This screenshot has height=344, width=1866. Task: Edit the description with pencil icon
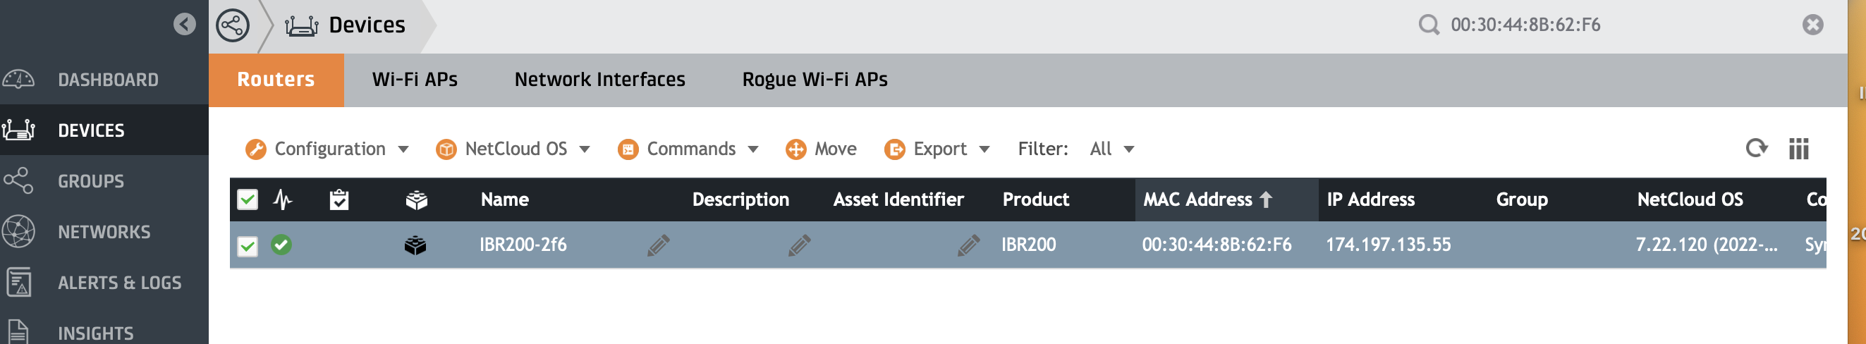(x=799, y=245)
